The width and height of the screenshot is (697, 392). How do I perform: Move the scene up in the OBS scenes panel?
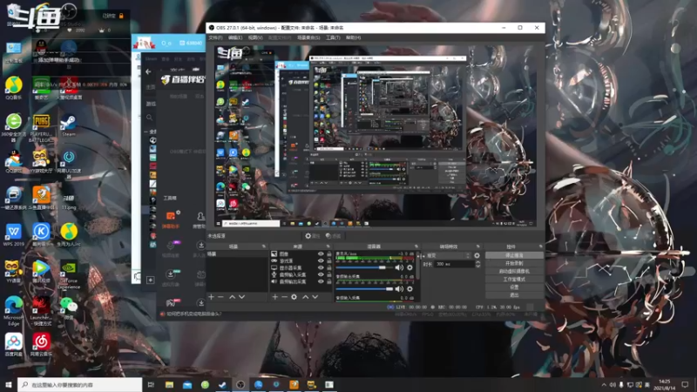coord(232,297)
